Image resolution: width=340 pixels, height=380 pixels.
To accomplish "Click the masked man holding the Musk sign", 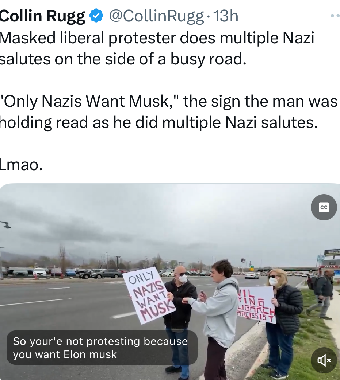I will click(181, 315).
